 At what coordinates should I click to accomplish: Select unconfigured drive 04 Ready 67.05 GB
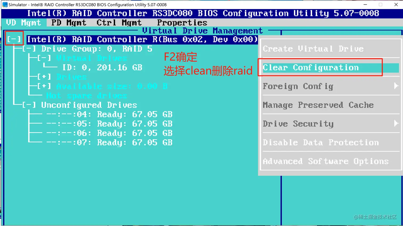coord(110,114)
